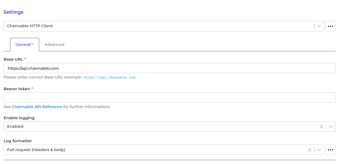Click the Bearer token field label
Screen dimensions: 341x164
pos(17,89)
